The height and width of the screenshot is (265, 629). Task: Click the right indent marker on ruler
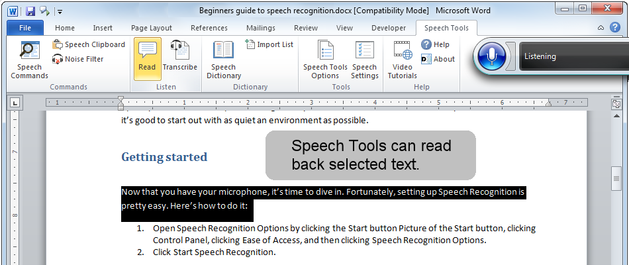549,104
